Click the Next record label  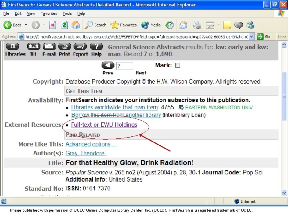click(x=141, y=73)
